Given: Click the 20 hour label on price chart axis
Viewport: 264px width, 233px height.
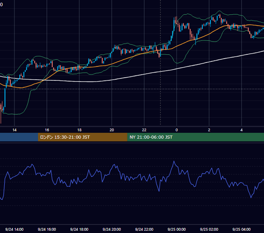Looking at the screenshot, I should point(112,130).
